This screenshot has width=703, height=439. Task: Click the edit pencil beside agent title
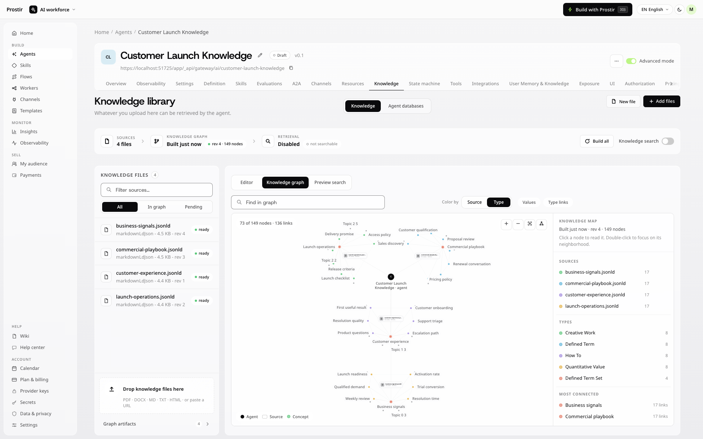click(x=260, y=55)
